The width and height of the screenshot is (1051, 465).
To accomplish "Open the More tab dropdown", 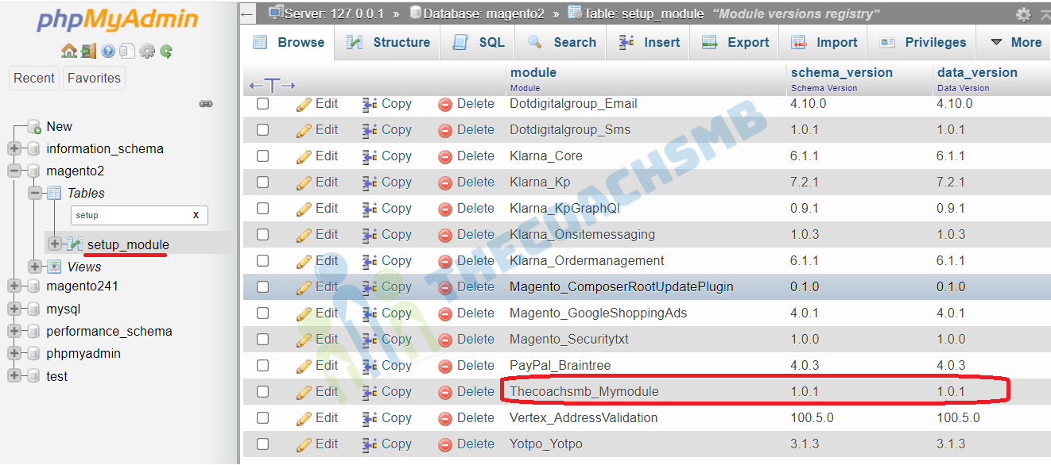I will coord(1015,43).
